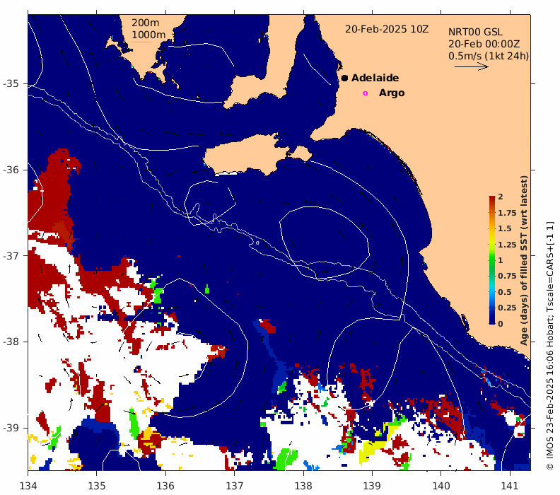The height and width of the screenshot is (495, 560).
Task: Click the NRT00 GSL legend text
Action: pyautogui.click(x=475, y=32)
